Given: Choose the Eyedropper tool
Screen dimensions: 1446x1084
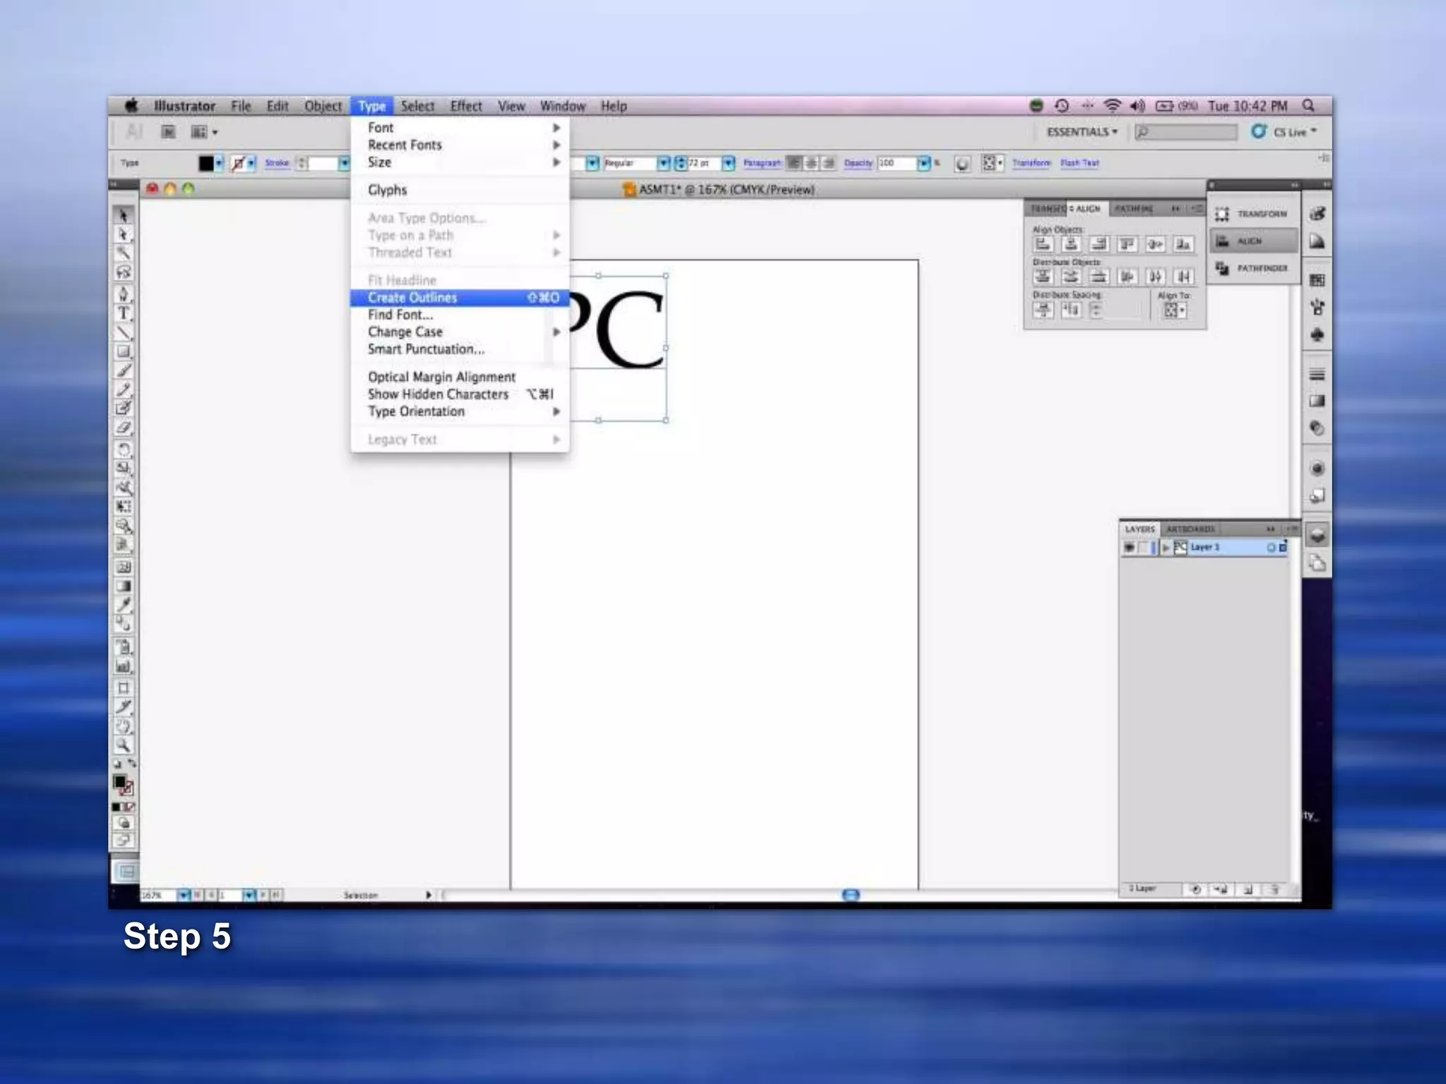Looking at the screenshot, I should [124, 605].
